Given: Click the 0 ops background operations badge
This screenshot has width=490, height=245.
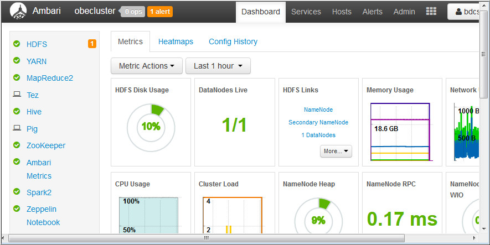Looking at the screenshot, I should [133, 12].
